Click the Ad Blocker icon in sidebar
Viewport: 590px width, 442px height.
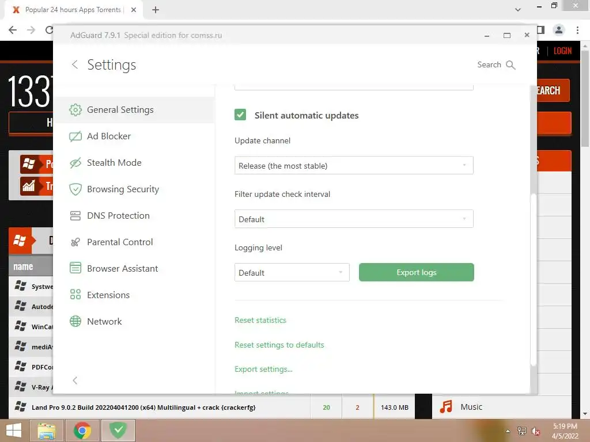[x=75, y=136]
